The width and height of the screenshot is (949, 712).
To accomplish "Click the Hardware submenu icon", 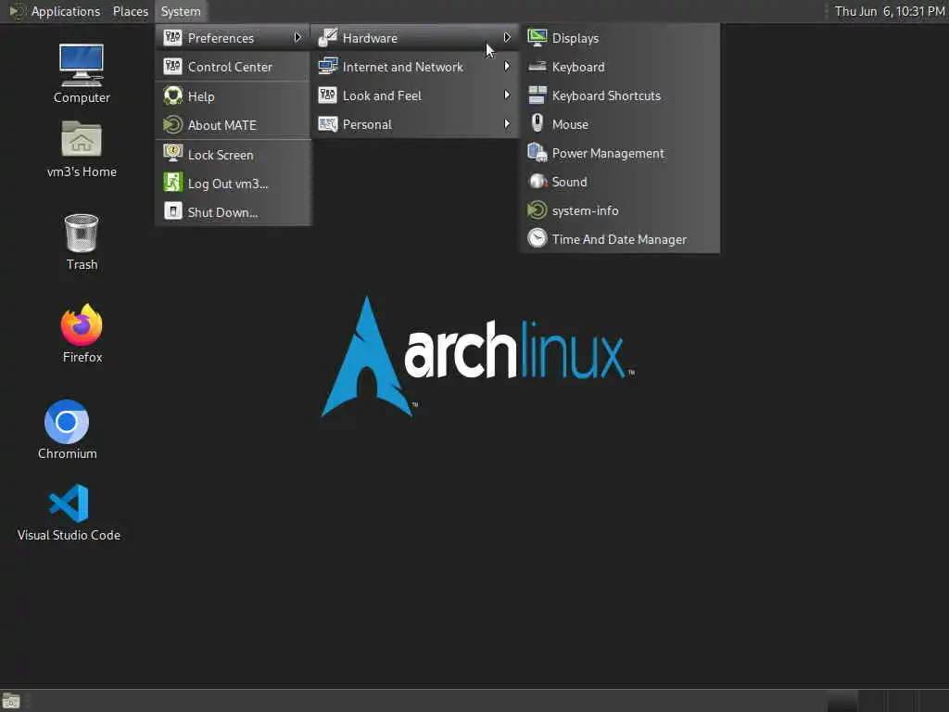I will pyautogui.click(x=327, y=37).
